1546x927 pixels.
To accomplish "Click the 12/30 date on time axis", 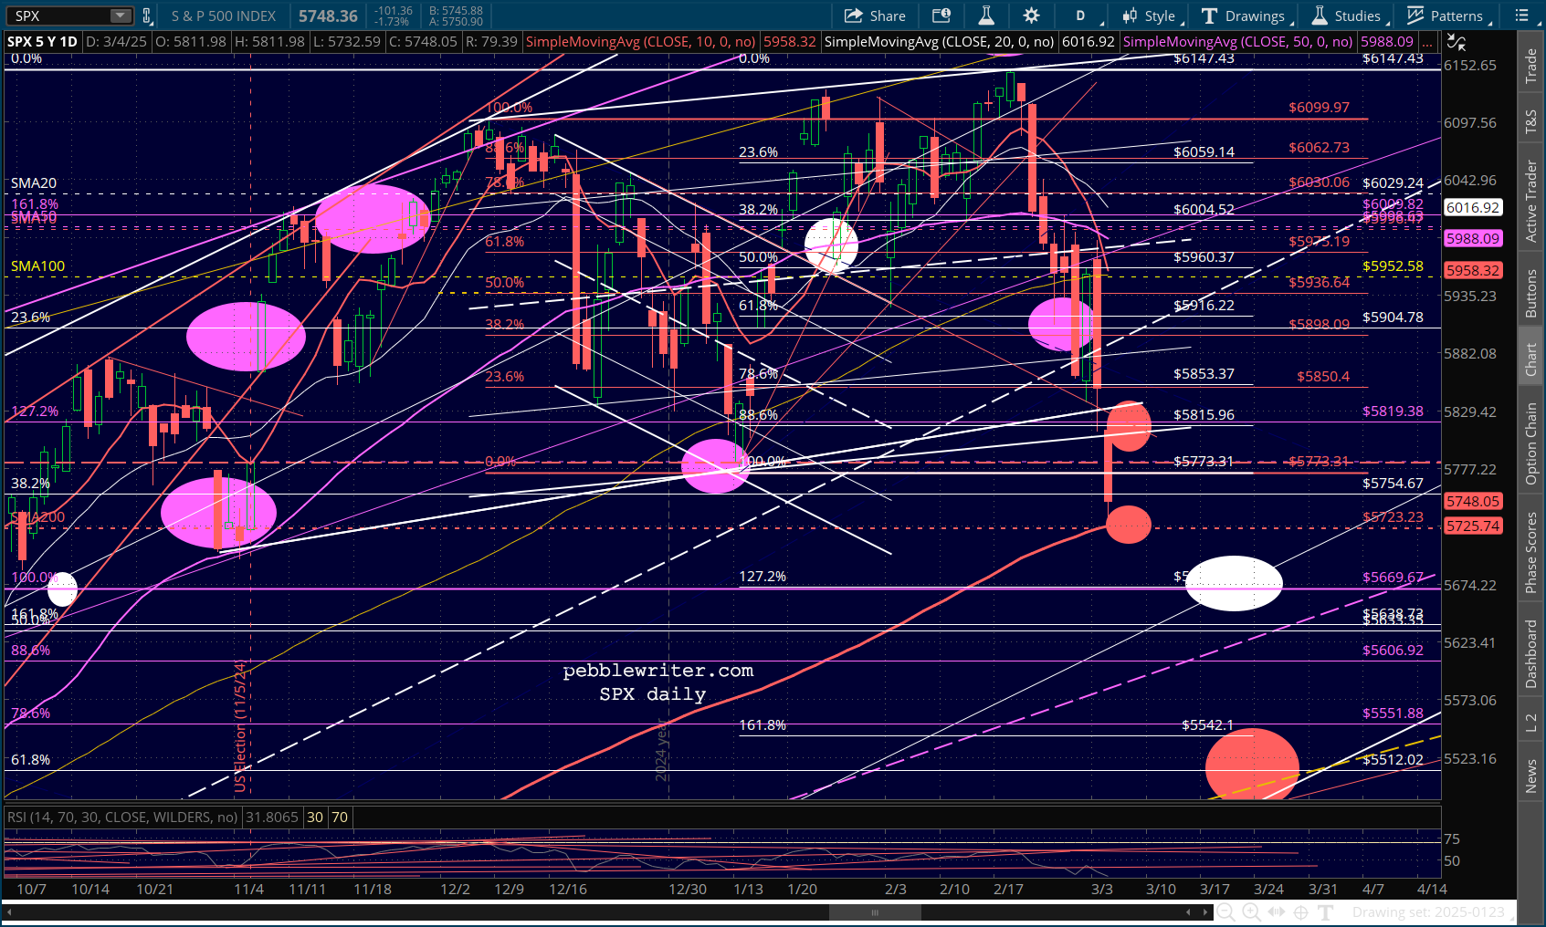I will pos(688,889).
